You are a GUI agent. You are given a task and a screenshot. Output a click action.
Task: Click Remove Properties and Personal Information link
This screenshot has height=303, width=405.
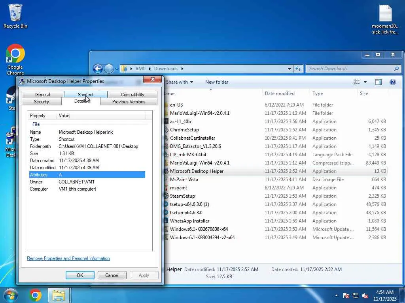(68, 258)
